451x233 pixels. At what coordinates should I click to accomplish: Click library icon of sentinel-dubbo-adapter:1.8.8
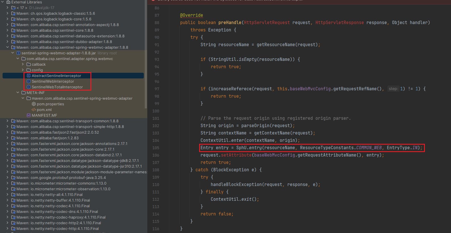[13, 42]
